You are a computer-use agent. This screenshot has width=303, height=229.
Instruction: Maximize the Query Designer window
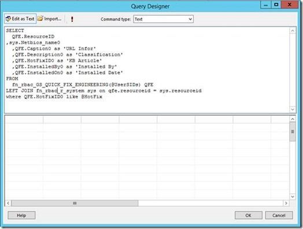pos(276,5)
